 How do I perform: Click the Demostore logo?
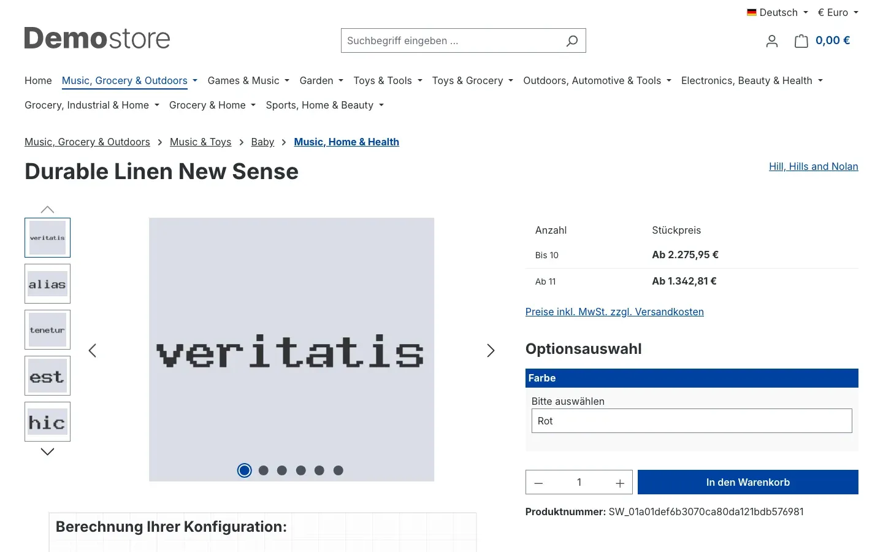point(97,39)
